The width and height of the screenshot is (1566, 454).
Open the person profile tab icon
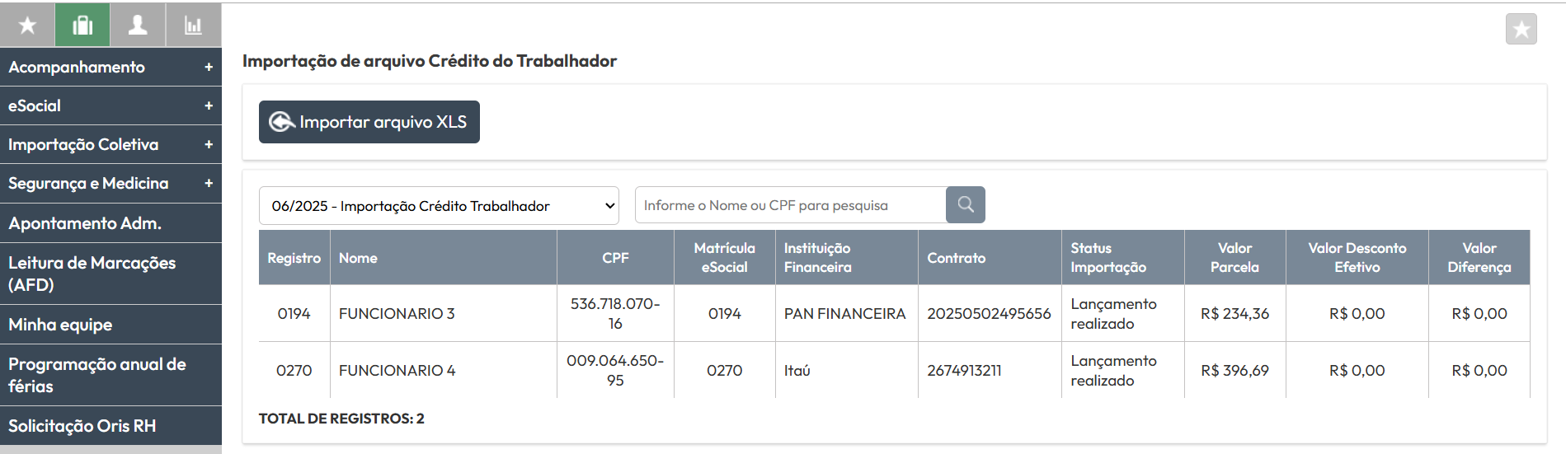click(138, 25)
